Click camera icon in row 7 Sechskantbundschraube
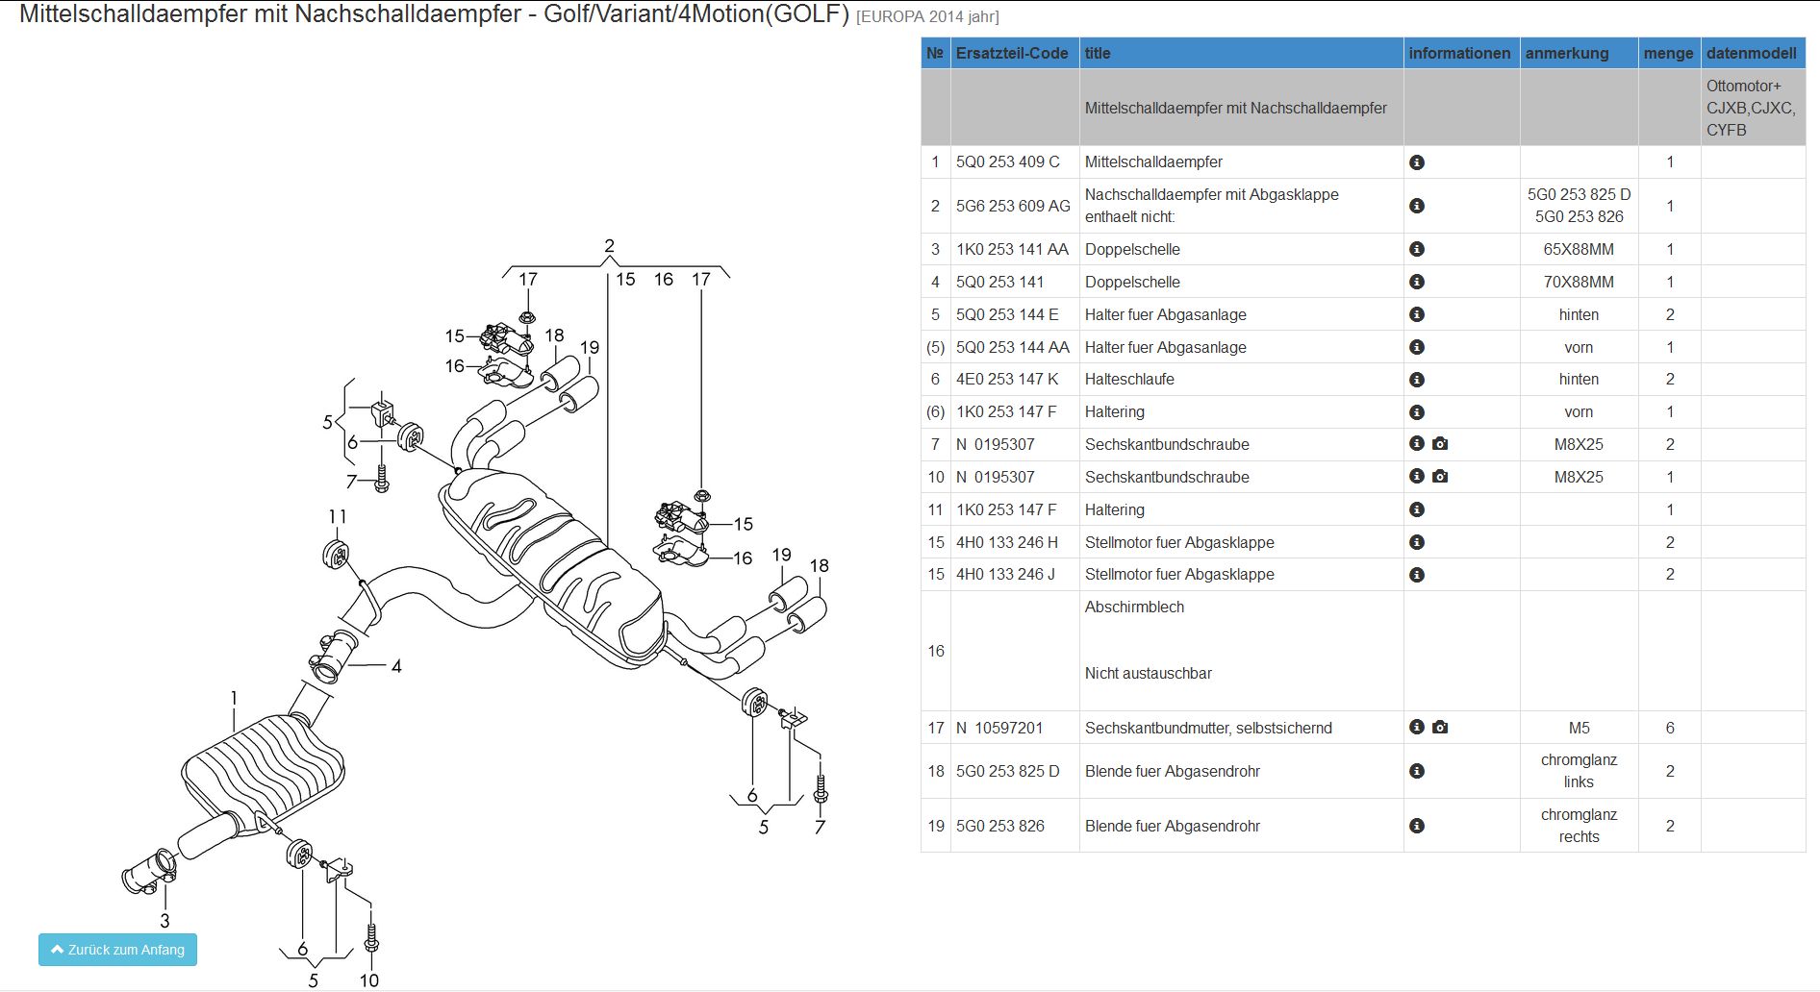The height and width of the screenshot is (992, 1820). [1440, 443]
